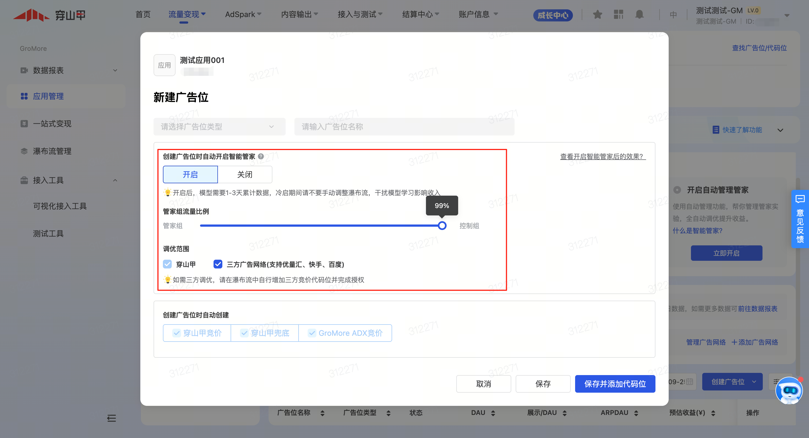Viewport: 809px width, 438px height.
Task: Open the 意见反馈 feedback side tab
Action: point(800,219)
